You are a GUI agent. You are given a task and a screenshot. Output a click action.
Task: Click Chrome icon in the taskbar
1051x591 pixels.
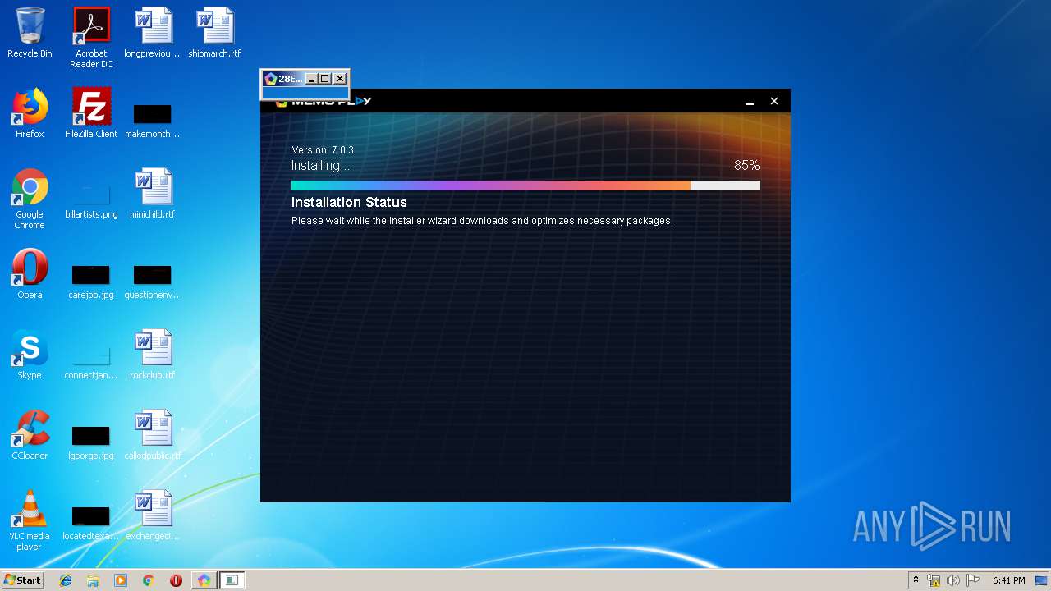coord(148,580)
